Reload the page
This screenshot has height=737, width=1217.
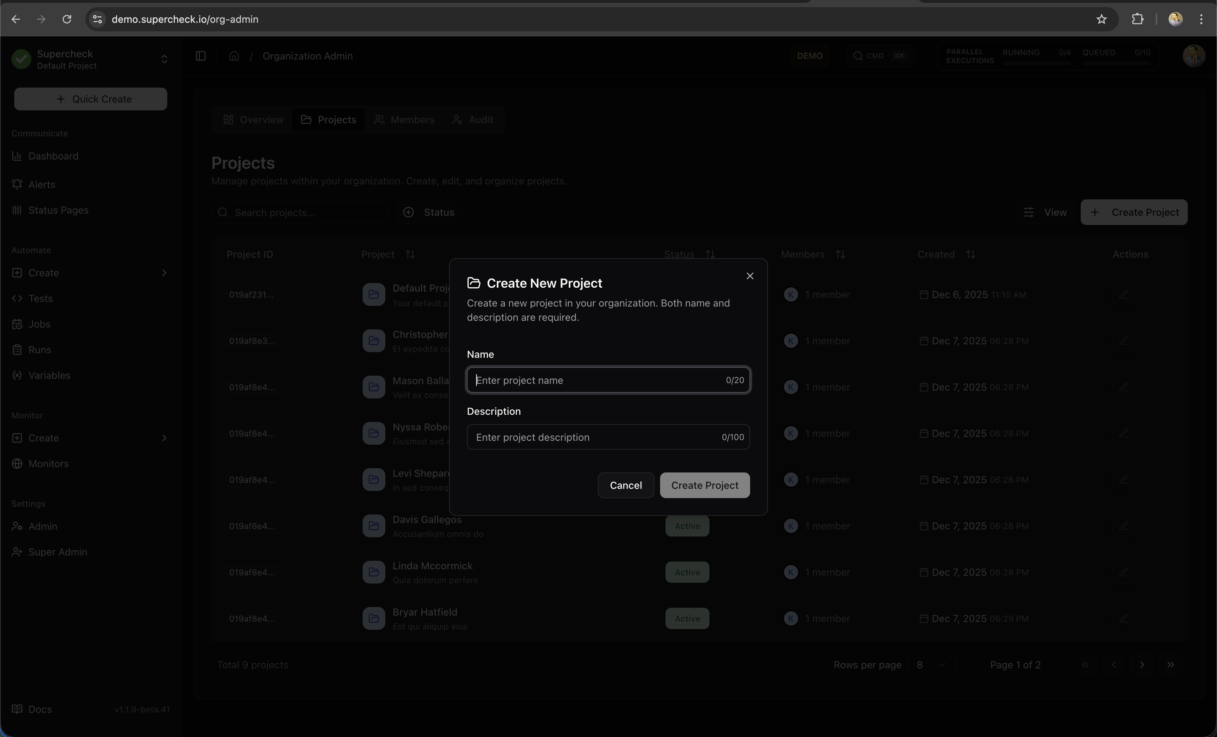(x=67, y=19)
